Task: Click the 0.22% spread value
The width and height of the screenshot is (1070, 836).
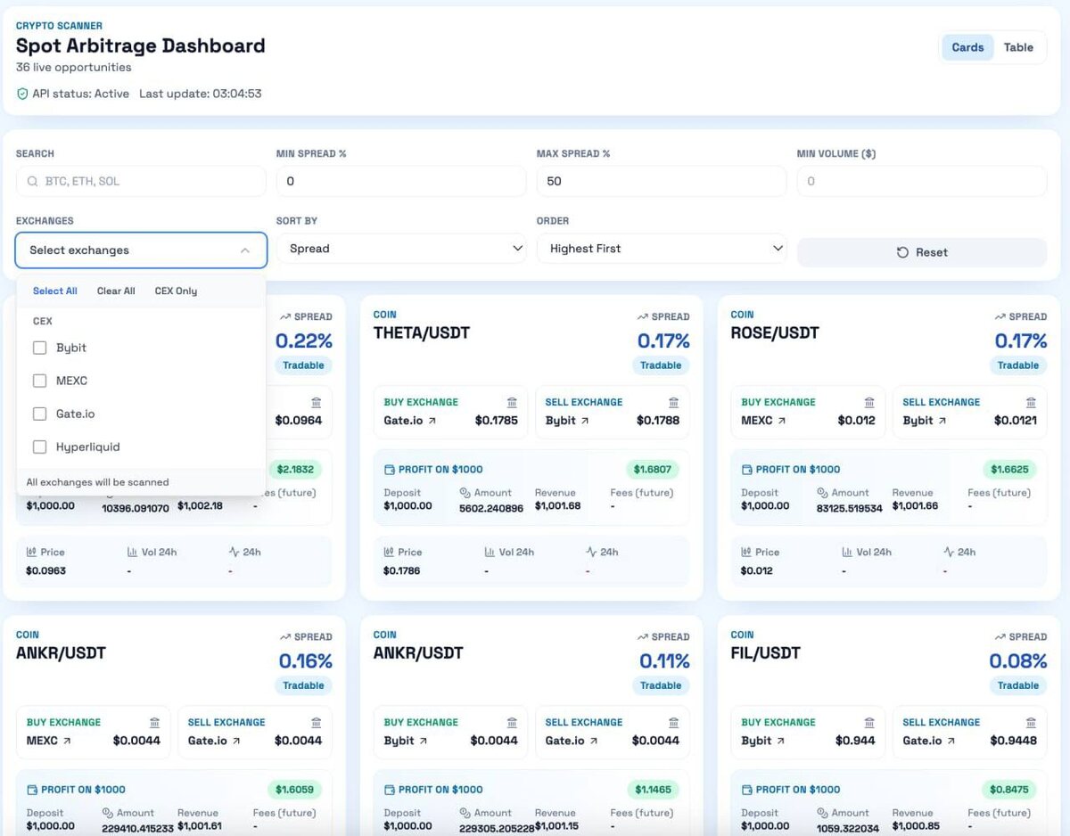Action: click(x=304, y=340)
